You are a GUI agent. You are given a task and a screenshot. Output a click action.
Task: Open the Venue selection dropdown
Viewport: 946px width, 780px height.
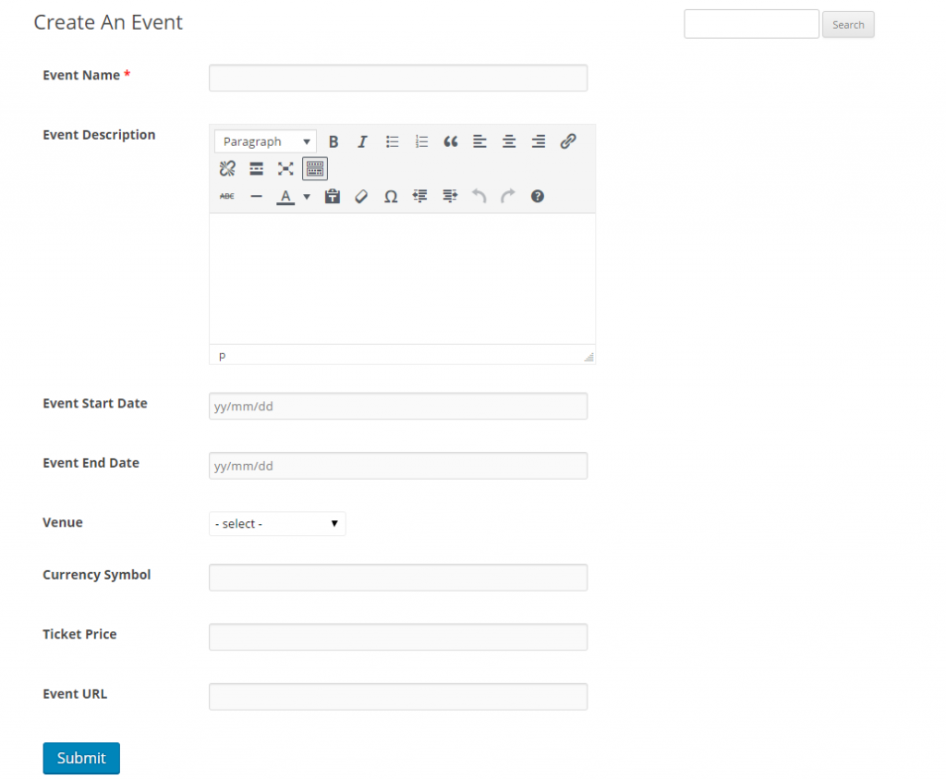(x=276, y=523)
